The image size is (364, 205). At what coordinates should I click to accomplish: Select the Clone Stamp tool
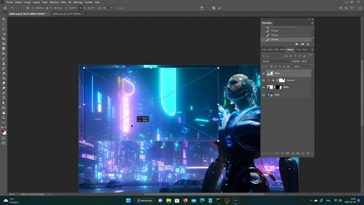tap(3, 63)
